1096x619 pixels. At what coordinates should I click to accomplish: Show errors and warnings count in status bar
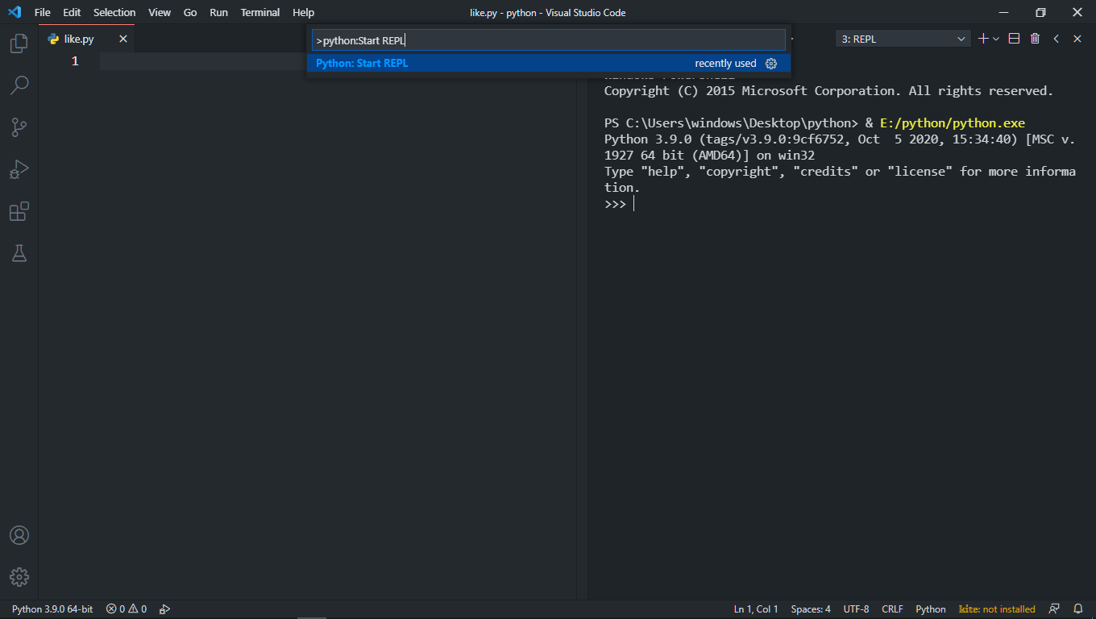[127, 609]
